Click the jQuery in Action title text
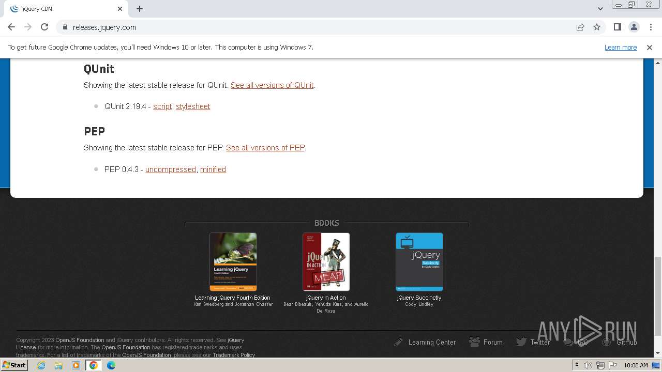The height and width of the screenshot is (372, 662). (326, 298)
